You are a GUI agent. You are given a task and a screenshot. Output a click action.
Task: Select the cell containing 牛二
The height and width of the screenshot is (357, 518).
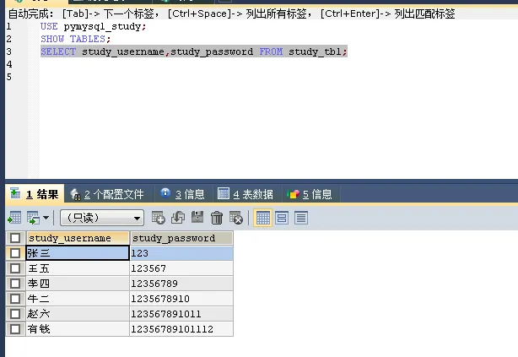tap(78, 299)
